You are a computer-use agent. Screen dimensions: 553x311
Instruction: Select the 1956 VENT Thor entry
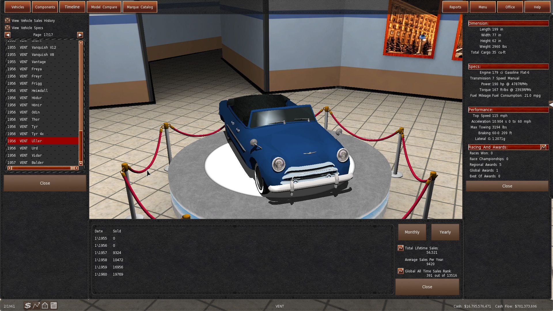(35, 119)
